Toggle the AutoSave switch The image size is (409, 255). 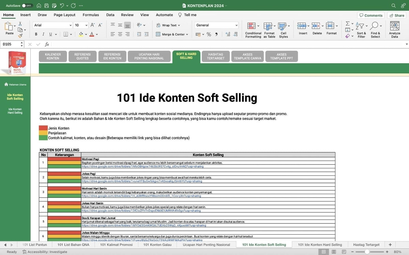pyautogui.click(x=27, y=5)
